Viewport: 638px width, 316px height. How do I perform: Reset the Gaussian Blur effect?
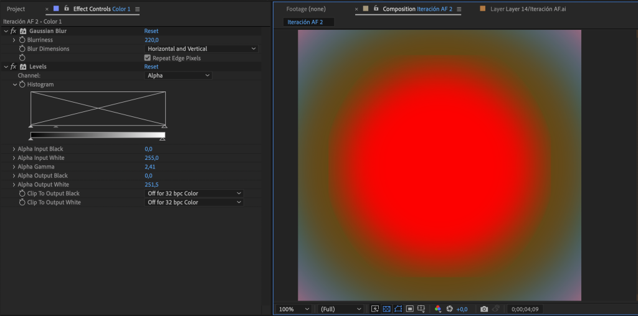coord(151,31)
